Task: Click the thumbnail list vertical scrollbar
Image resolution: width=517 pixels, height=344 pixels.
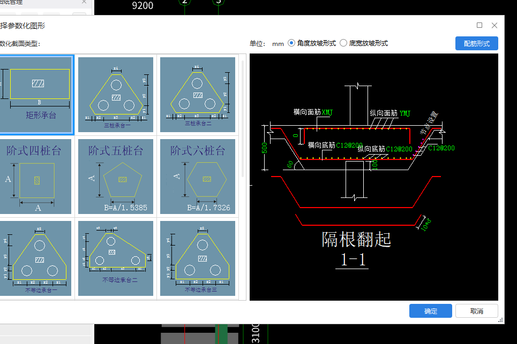Action: click(243, 119)
